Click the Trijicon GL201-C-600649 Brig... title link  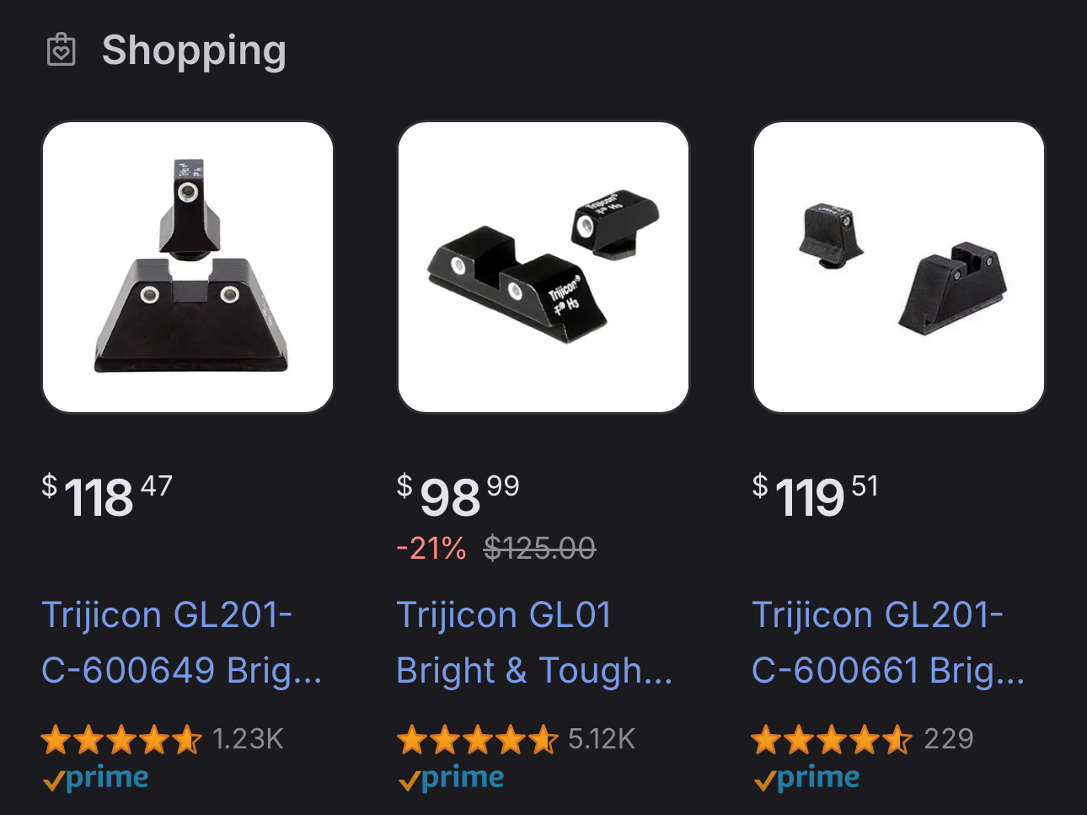(x=182, y=642)
